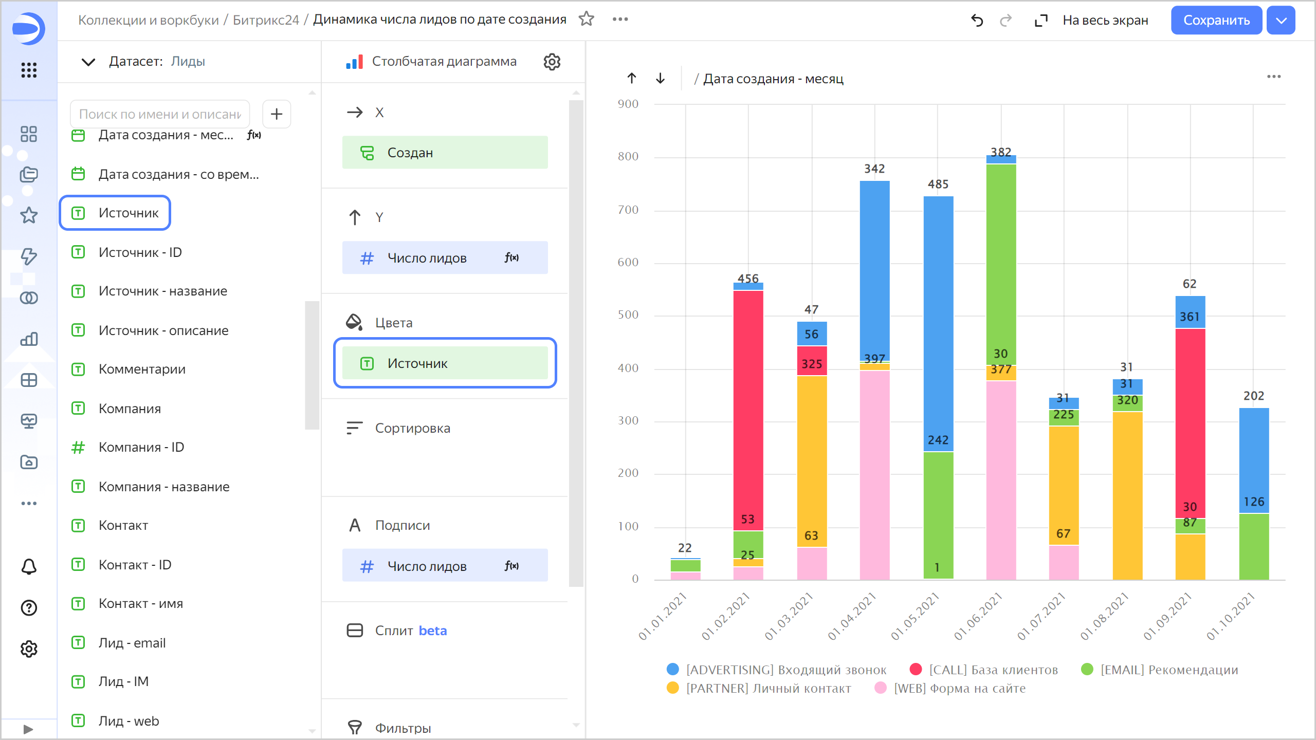Click the PARTNER Личный контакт color dot
Viewport: 1316px width, 740px height.
coord(672,688)
